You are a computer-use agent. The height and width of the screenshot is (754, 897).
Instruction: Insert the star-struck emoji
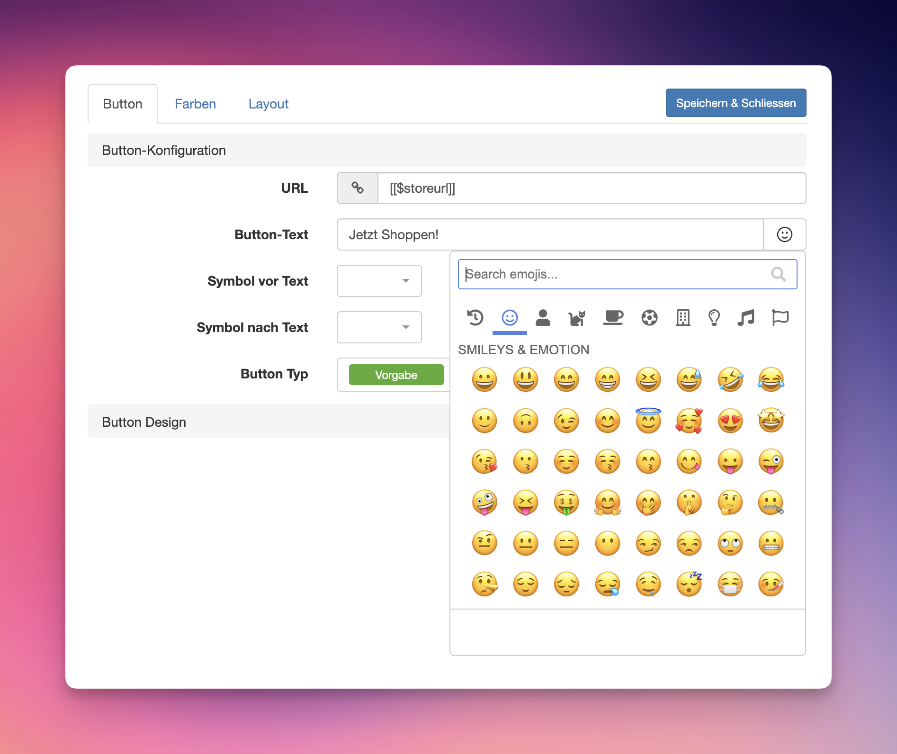[x=771, y=420]
